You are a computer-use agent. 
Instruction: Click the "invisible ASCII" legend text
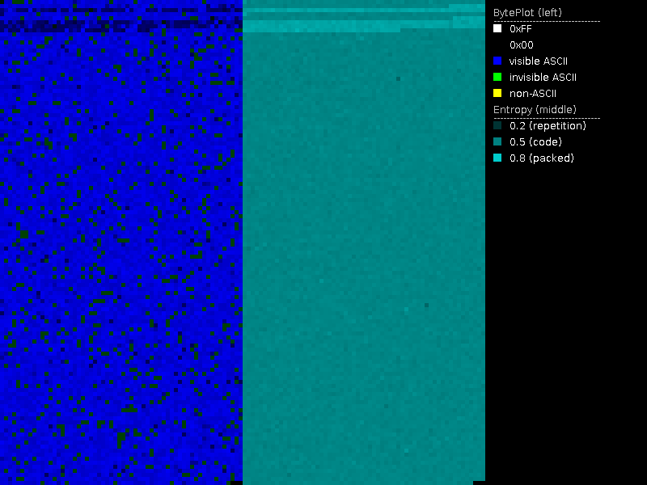[x=542, y=77]
